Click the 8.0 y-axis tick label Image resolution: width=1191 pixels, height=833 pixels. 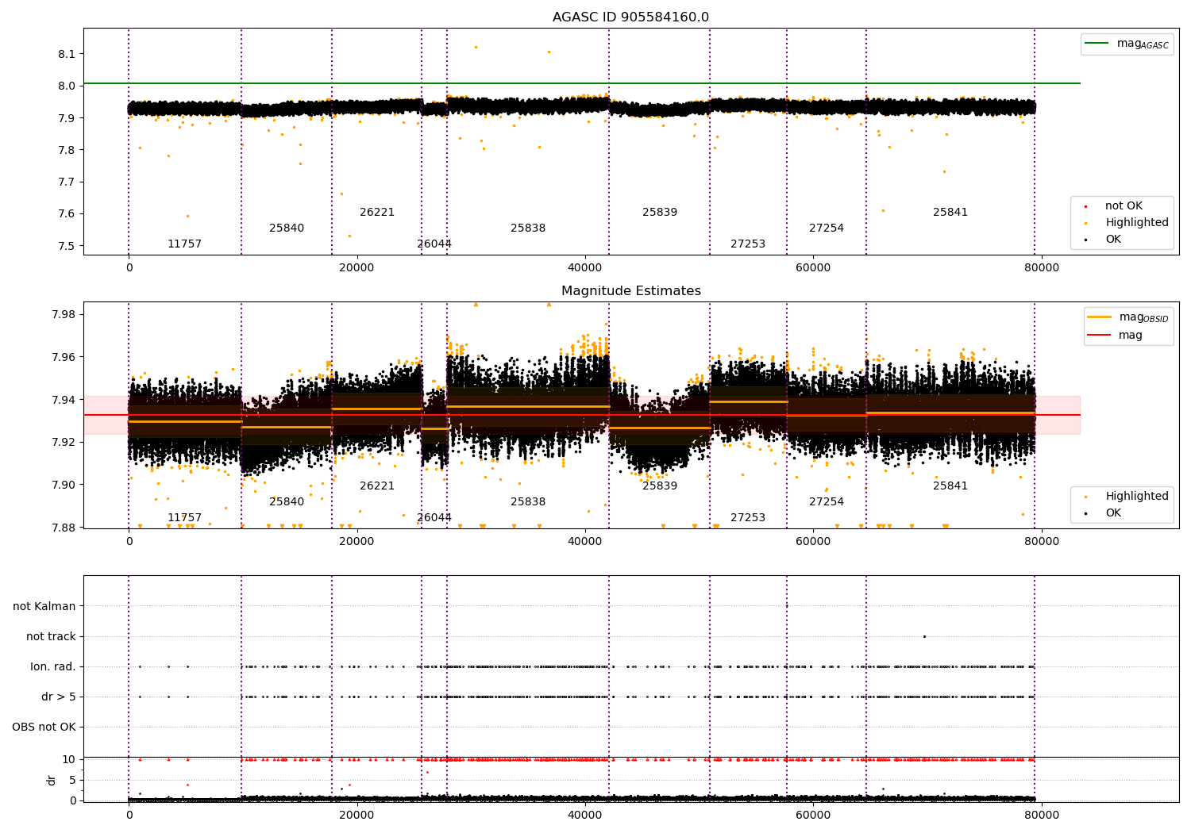[x=67, y=86]
